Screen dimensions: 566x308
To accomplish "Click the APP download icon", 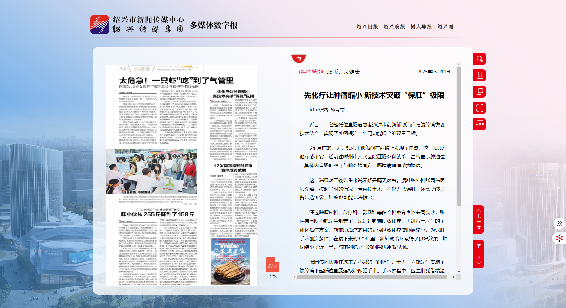I will tap(480, 124).
